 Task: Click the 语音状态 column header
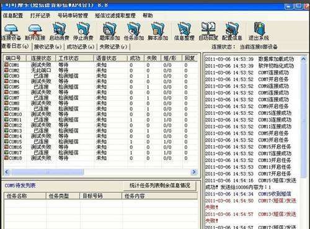click(x=110, y=58)
